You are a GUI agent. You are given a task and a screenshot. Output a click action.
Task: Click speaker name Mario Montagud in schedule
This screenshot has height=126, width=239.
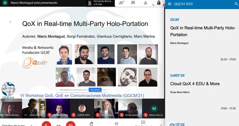[x=179, y=43]
